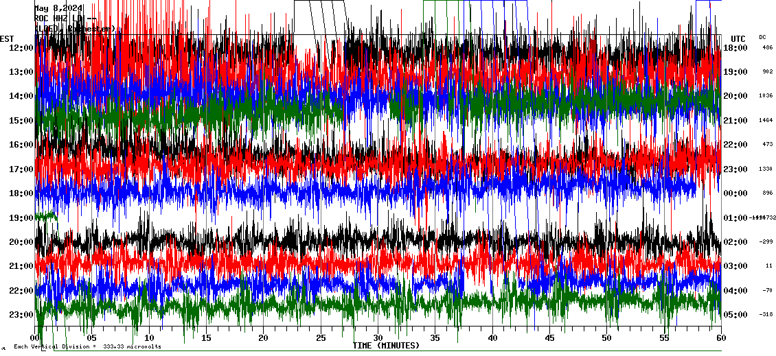Click the 00:00 UTC row label
776x356 pixels.
735,193
